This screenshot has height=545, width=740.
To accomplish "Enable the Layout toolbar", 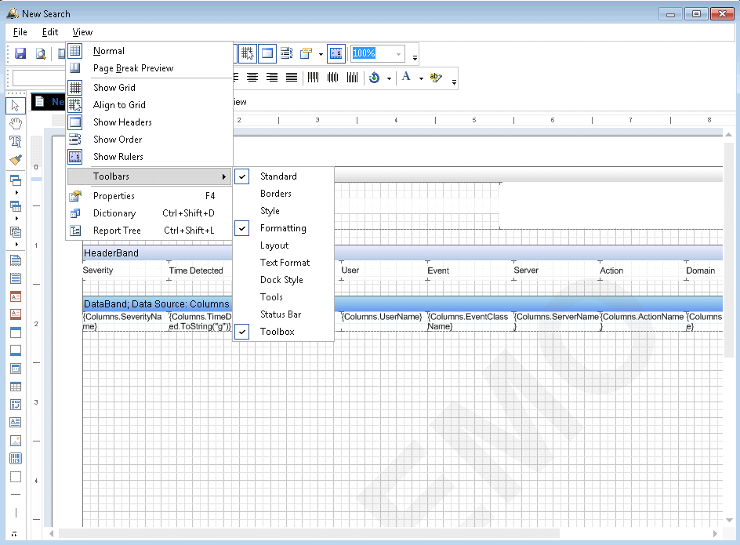I will tap(284, 245).
